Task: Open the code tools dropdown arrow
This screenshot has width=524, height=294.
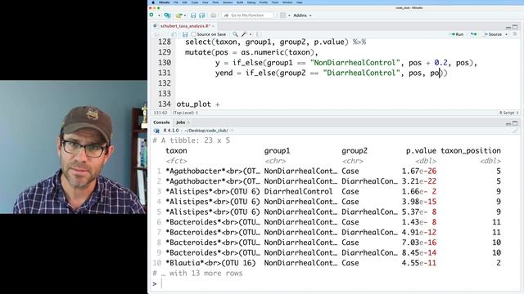Action: (x=251, y=34)
